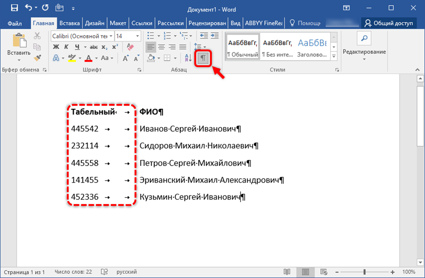Screen dimensions: 425x278
Task: Select the Обычный style
Action: pos(243,46)
